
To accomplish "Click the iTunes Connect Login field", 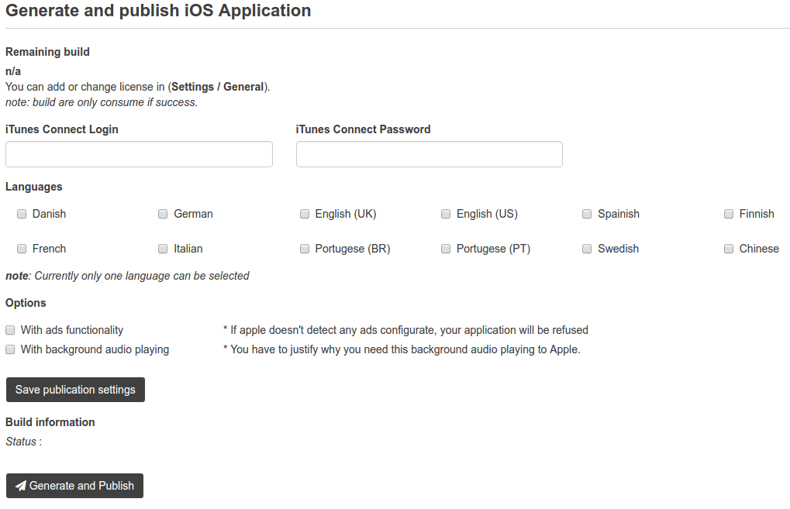I will point(139,154).
